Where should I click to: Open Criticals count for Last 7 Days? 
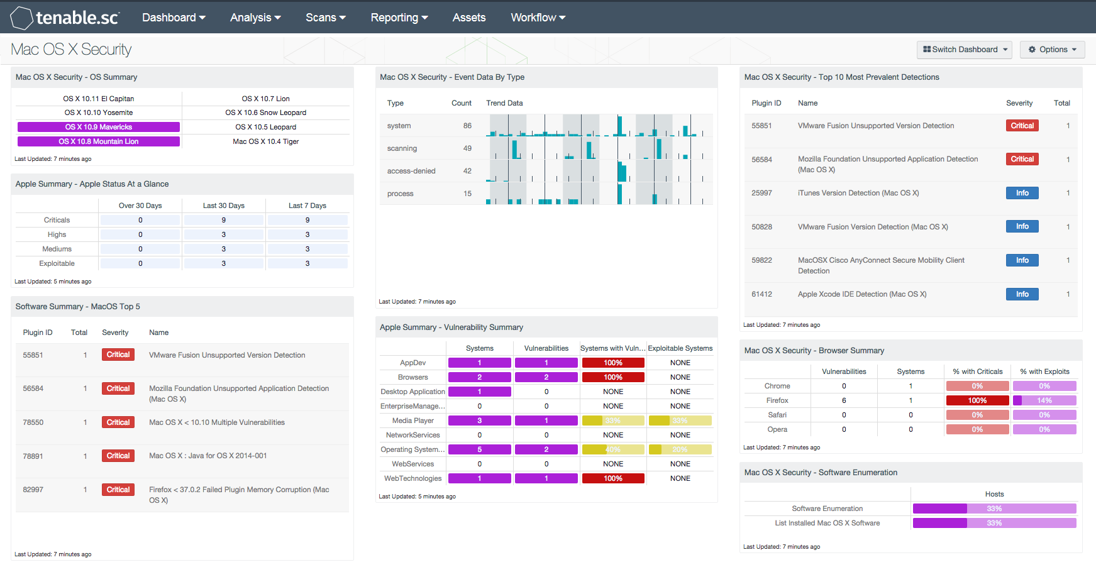coord(307,220)
